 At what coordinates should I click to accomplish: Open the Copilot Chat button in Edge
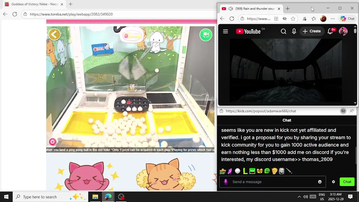tap(347, 19)
